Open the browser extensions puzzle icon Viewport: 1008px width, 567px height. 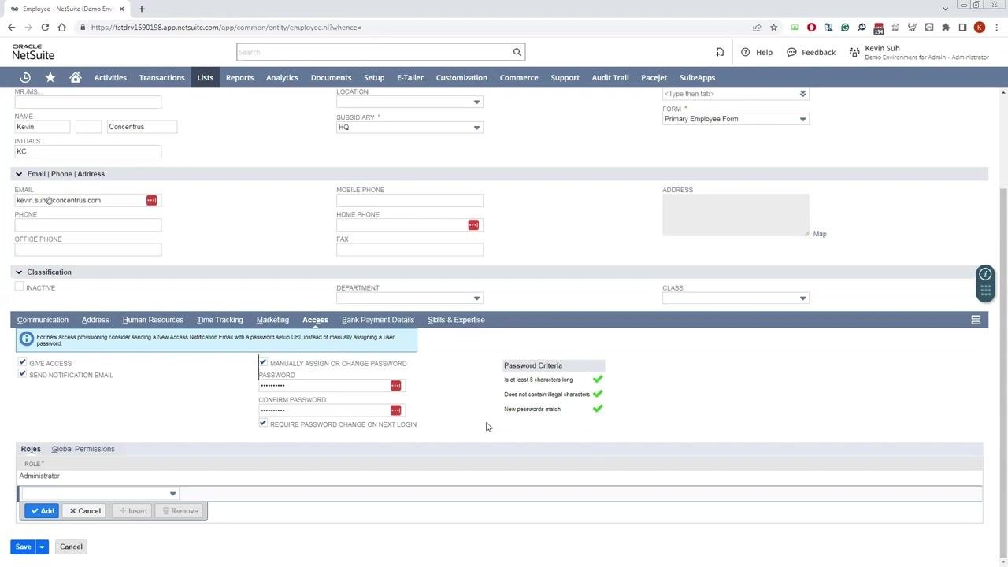coord(946,28)
